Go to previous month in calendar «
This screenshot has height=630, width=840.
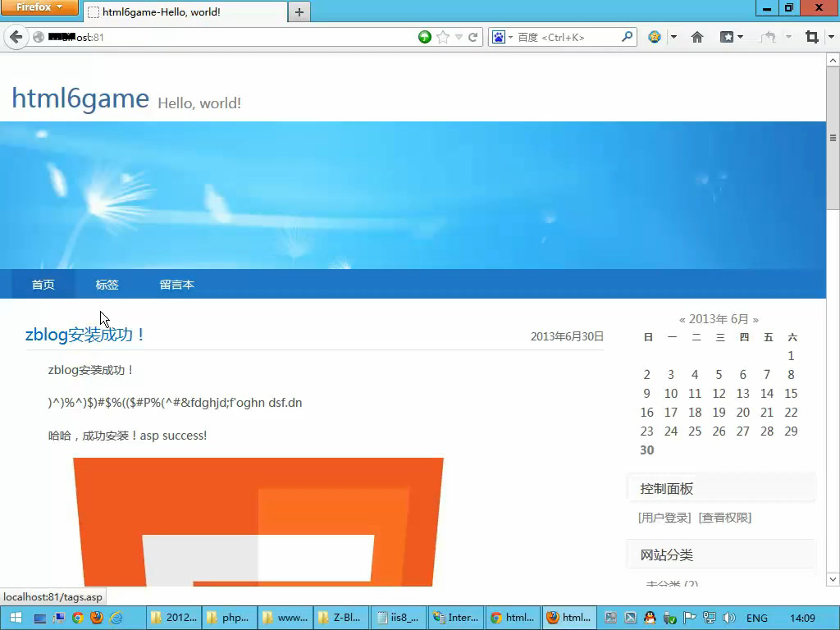click(682, 320)
